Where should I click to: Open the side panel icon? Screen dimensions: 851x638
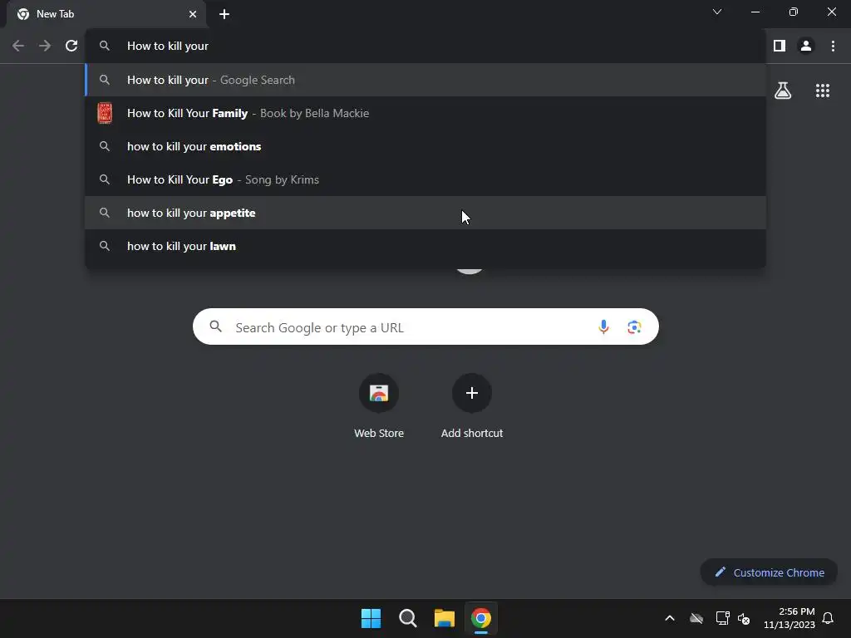[780, 47]
